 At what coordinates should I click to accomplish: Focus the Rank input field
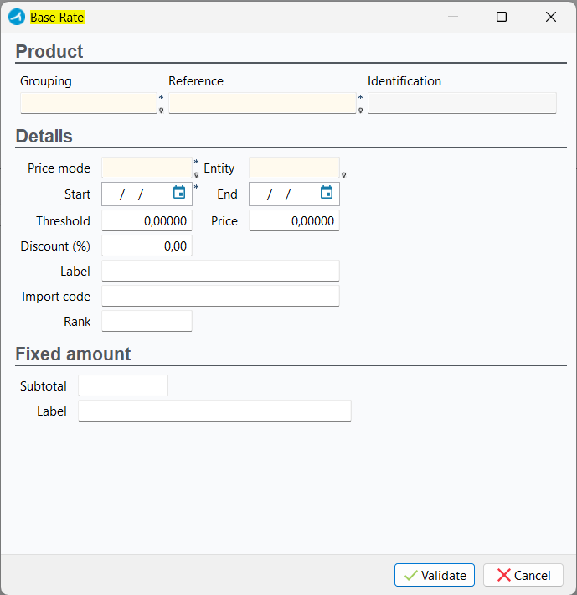pyautogui.click(x=147, y=321)
